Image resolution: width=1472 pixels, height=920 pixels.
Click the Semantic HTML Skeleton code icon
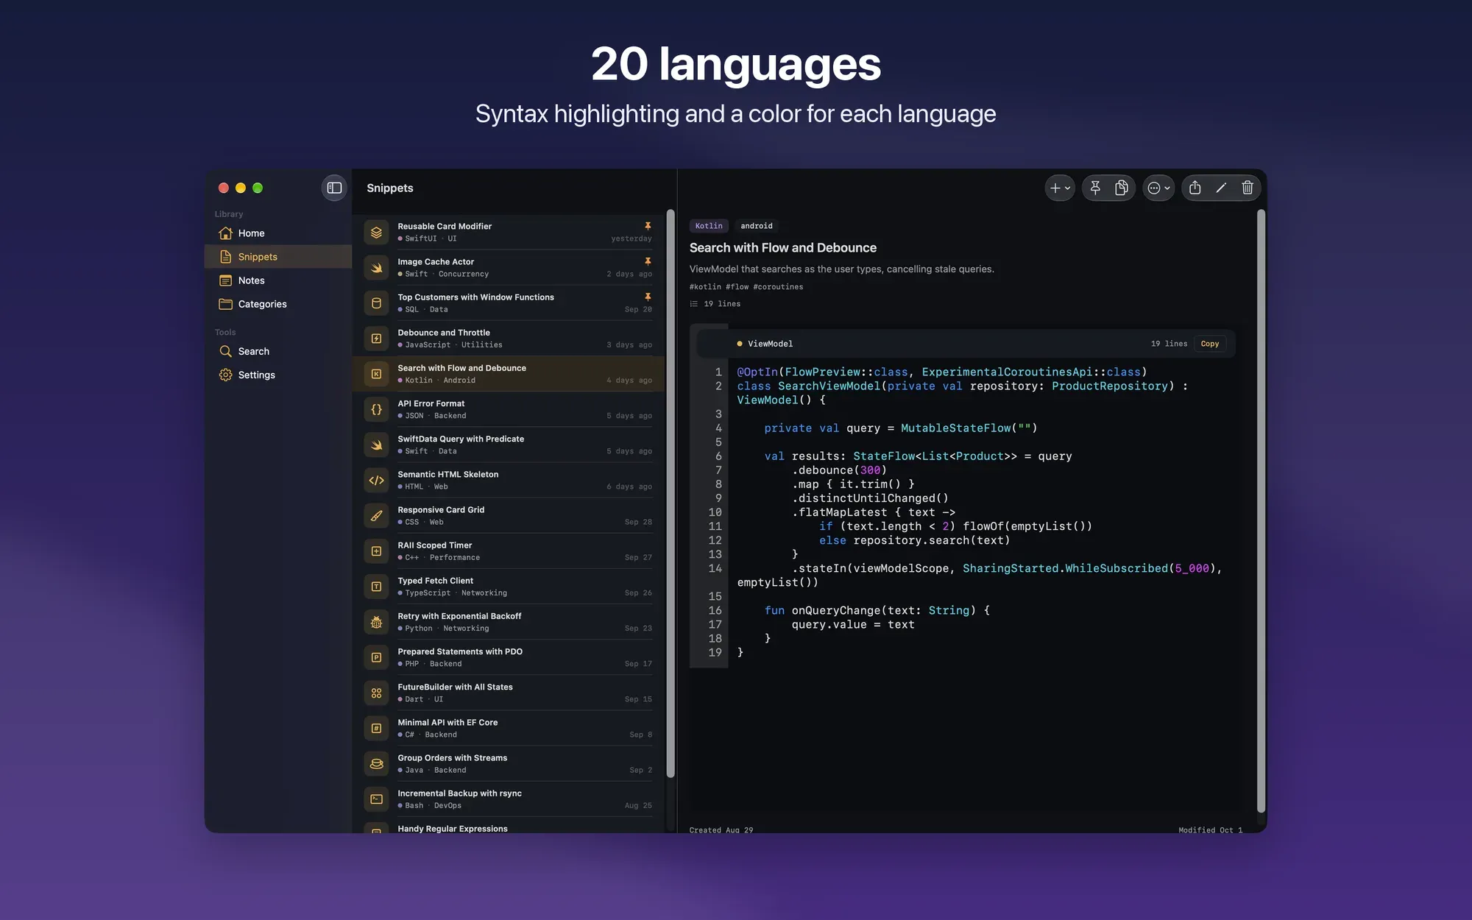click(x=376, y=481)
